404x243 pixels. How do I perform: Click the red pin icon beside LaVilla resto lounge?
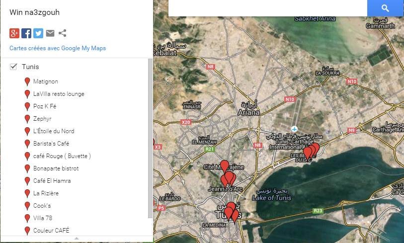coord(27,94)
